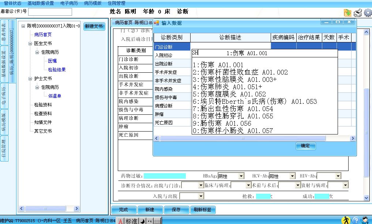Toggle the punctuation mode icon in the IME bar
This screenshot has height=224, width=372.
pyautogui.click(x=150, y=220)
